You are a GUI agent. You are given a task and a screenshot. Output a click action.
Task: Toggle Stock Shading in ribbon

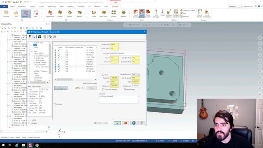click(x=136, y=14)
